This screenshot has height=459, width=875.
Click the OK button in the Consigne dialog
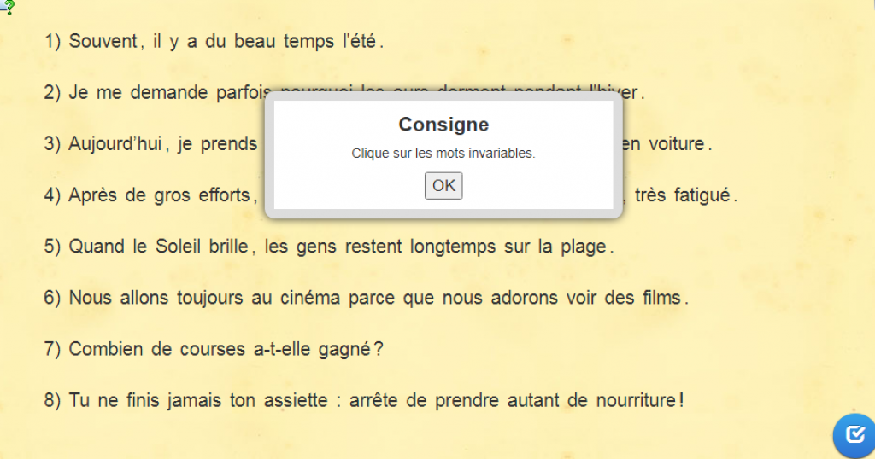coord(443,185)
